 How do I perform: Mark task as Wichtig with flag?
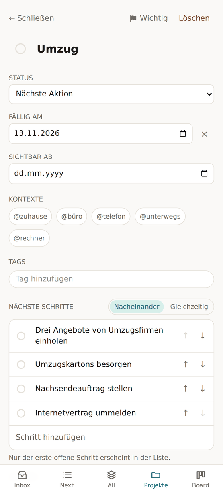coord(149,18)
